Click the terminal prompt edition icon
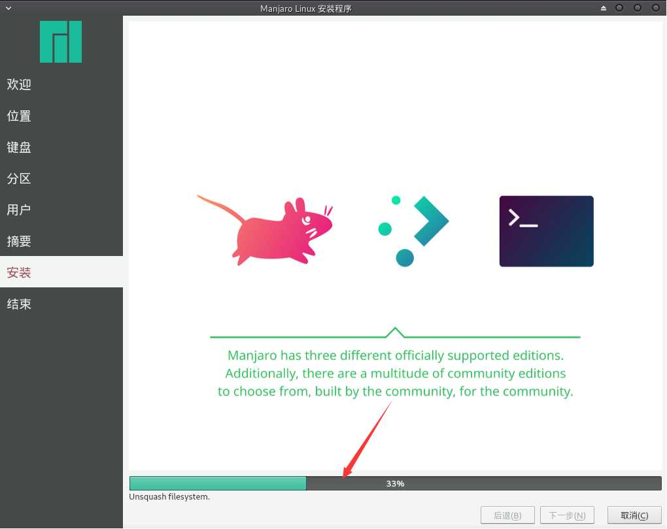This screenshot has height=529, width=667. click(546, 231)
